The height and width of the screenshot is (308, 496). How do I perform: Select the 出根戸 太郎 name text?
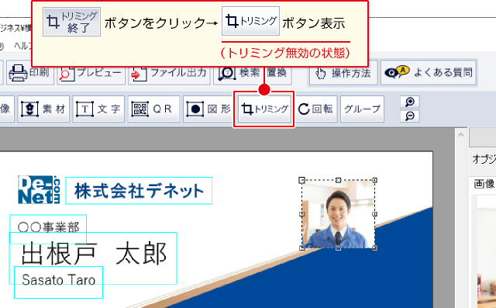94,254
